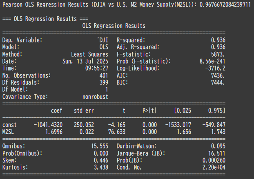254x179 pixels.
Task: Click the M2SL coefficient 1.6996
Action: [x=54, y=132]
